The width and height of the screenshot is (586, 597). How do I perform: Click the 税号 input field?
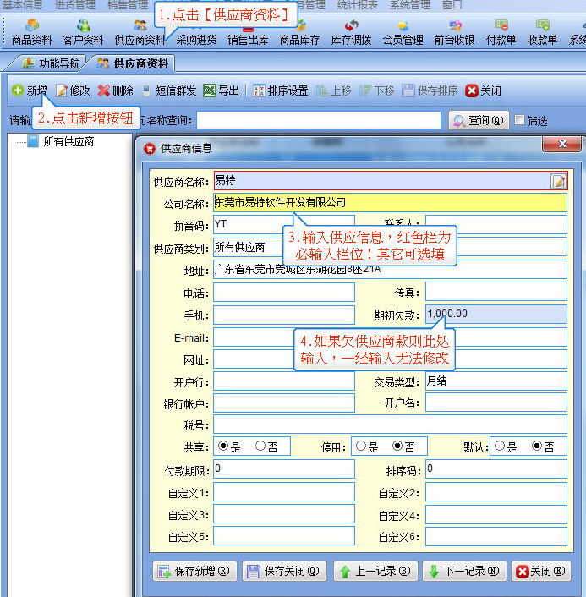[x=390, y=424]
